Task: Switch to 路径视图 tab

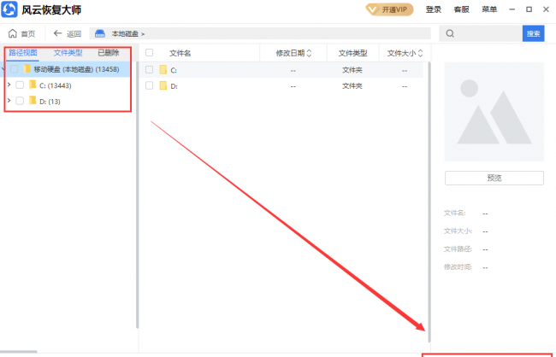Action: (23, 53)
